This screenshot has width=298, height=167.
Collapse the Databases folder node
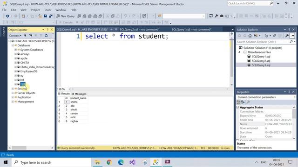13,45
